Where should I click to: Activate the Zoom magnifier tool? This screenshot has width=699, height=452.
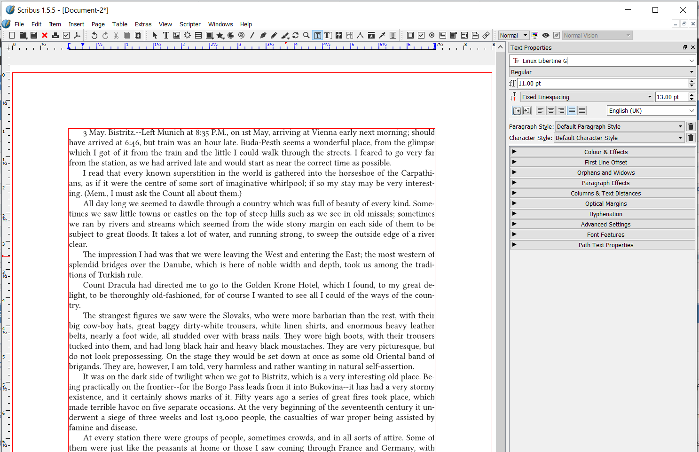click(306, 35)
